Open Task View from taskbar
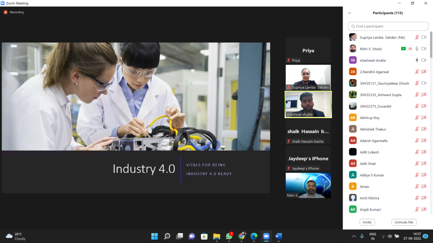Viewport: 433px width, 243px height. [x=179, y=236]
